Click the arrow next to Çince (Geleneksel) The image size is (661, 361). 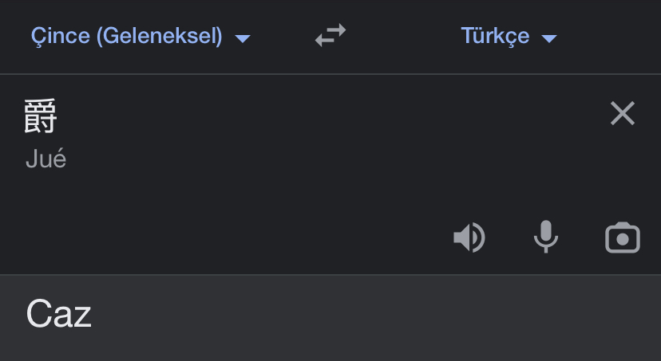click(243, 38)
